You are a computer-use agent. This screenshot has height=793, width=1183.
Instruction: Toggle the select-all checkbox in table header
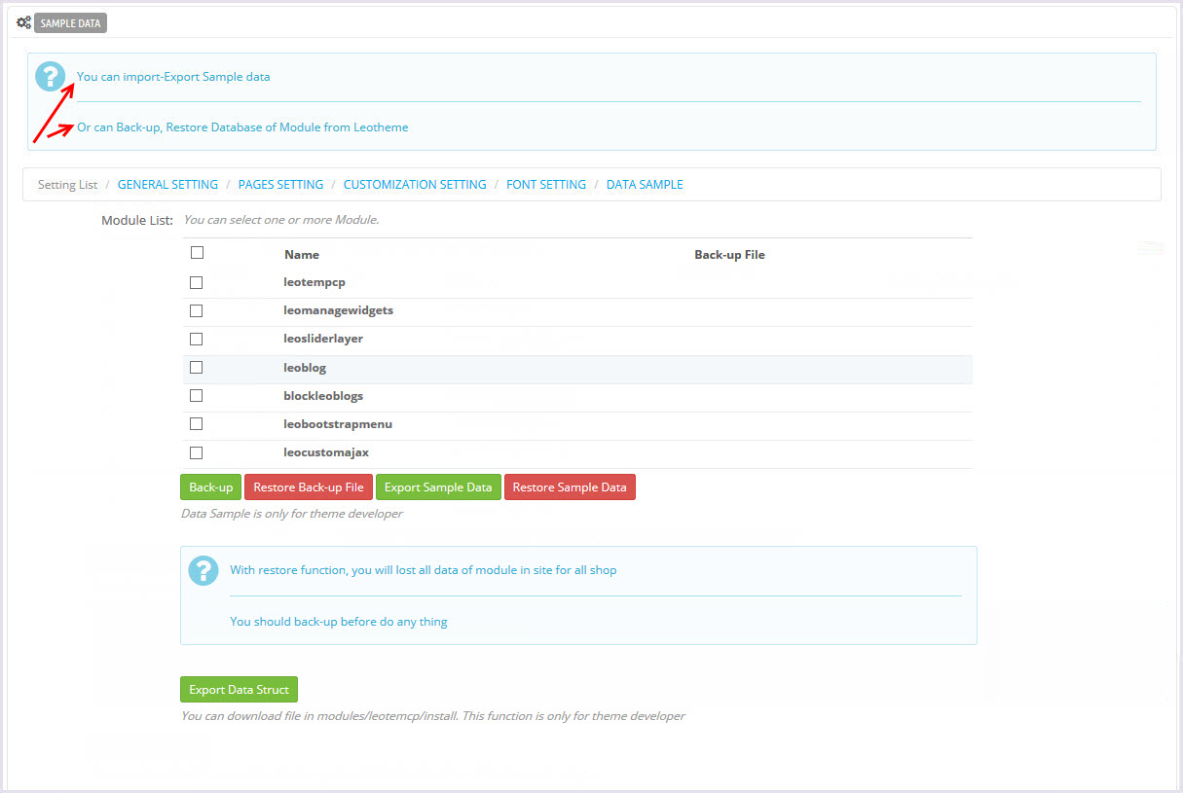[x=197, y=253]
